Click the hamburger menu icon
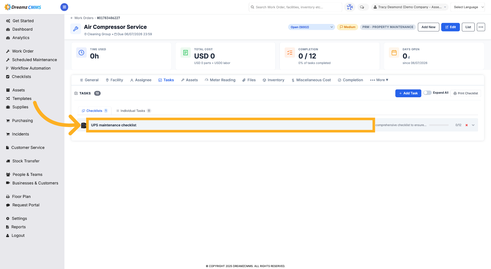491x269 pixels. (64, 7)
